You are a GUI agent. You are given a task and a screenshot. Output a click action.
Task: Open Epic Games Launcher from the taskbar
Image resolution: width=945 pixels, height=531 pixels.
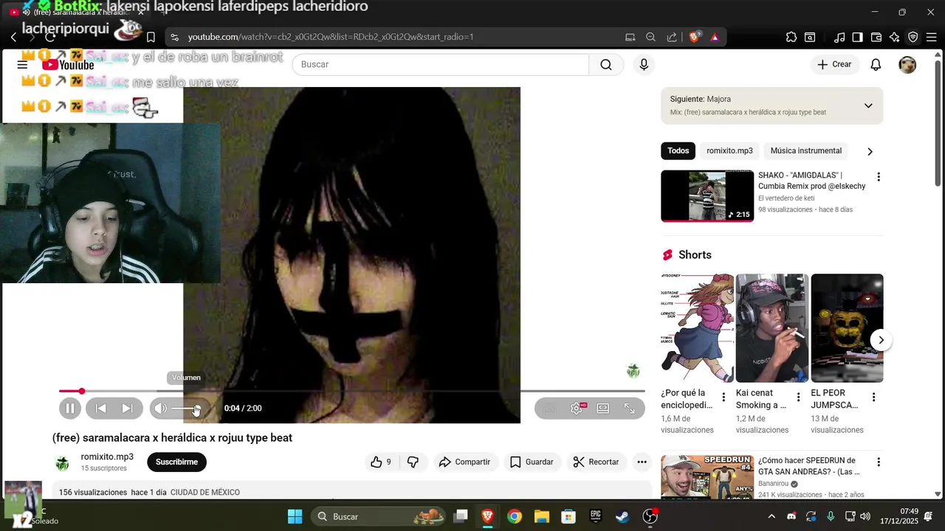(595, 516)
